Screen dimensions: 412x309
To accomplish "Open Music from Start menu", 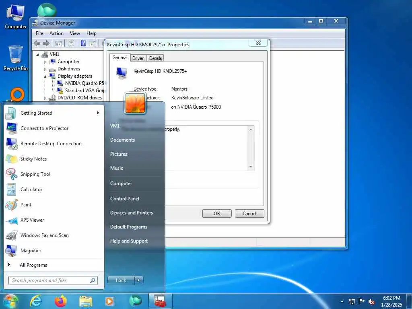I will click(x=117, y=168).
